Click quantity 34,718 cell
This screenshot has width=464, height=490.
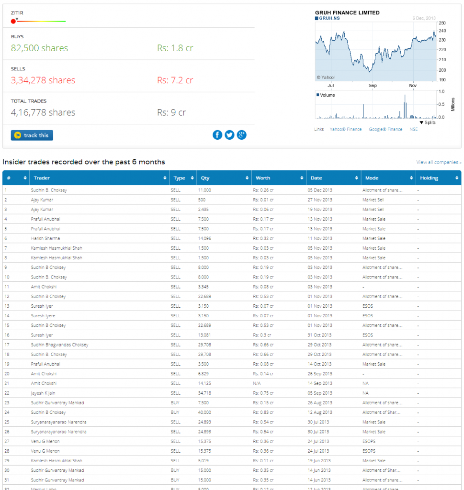(x=204, y=393)
